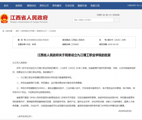Click the search submit button beside the input
Image resolution: width=142 pixels, height=120 pixels.
pos(117,20)
